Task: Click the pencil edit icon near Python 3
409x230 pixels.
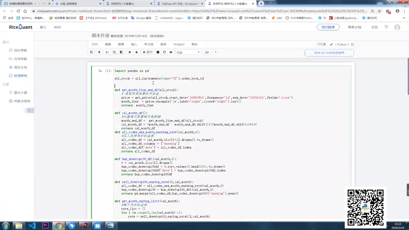Action: click(x=331, y=44)
